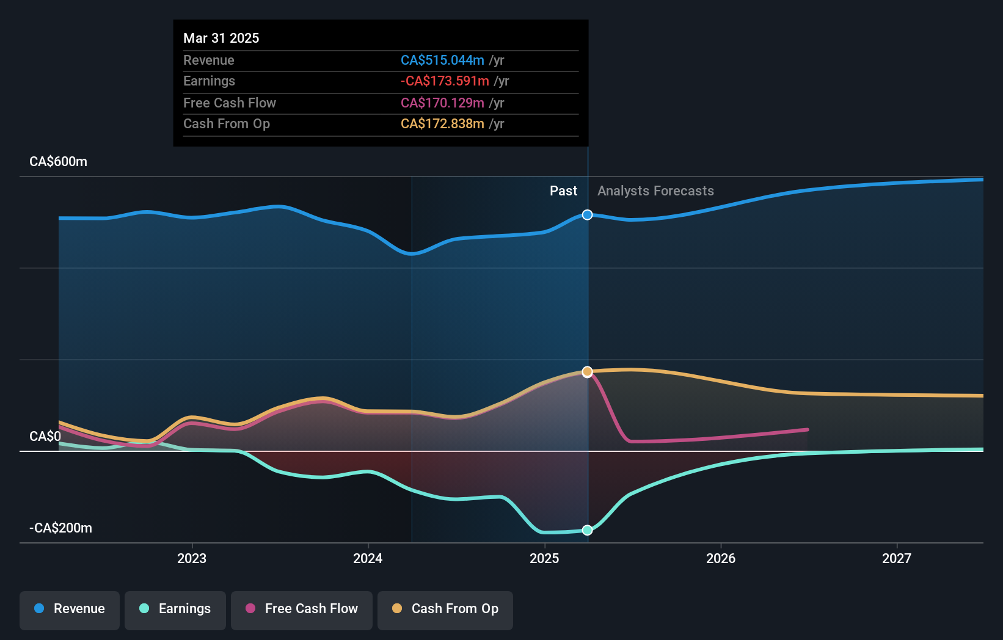Click the Mar 31 2025 tooltip header
This screenshot has height=640, width=1003.
[221, 38]
